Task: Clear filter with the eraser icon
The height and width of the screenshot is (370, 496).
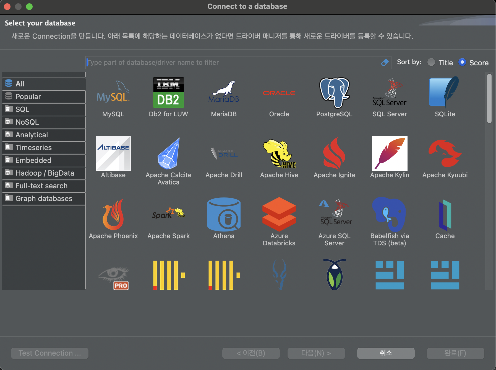Action: coord(385,63)
